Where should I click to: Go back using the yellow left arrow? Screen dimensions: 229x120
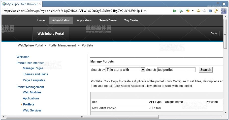(x=198, y=11)
